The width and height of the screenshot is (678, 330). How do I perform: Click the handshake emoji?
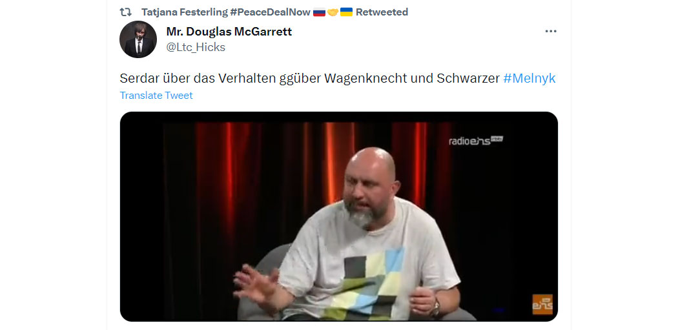(x=333, y=12)
